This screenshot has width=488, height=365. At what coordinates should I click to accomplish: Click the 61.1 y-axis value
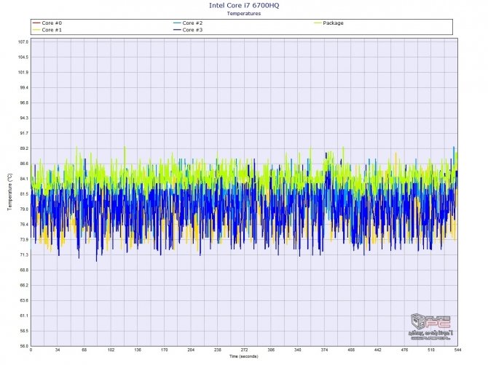[23, 316]
